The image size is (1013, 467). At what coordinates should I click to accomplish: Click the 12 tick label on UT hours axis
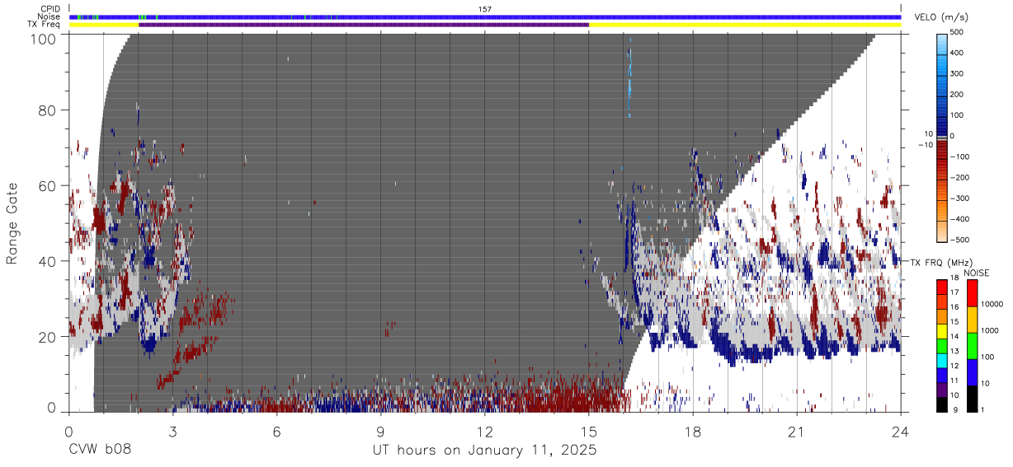pyautogui.click(x=485, y=430)
